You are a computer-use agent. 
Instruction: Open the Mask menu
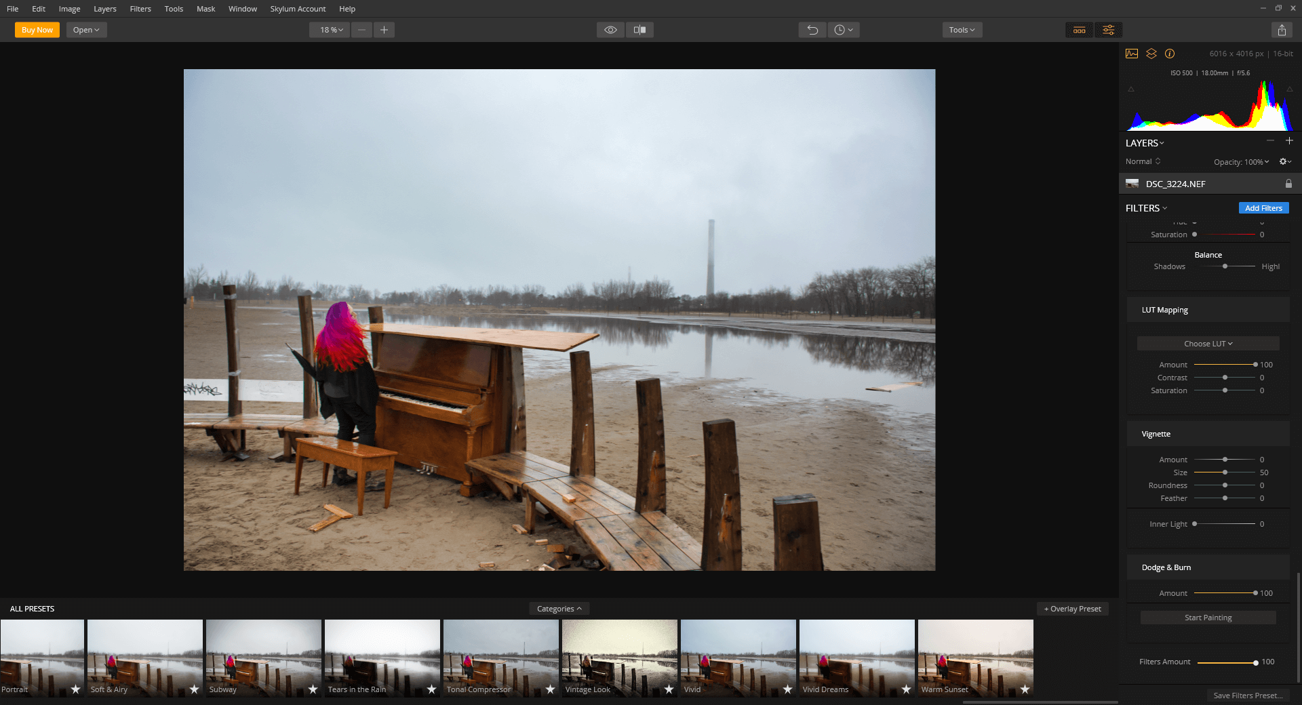[x=205, y=9]
